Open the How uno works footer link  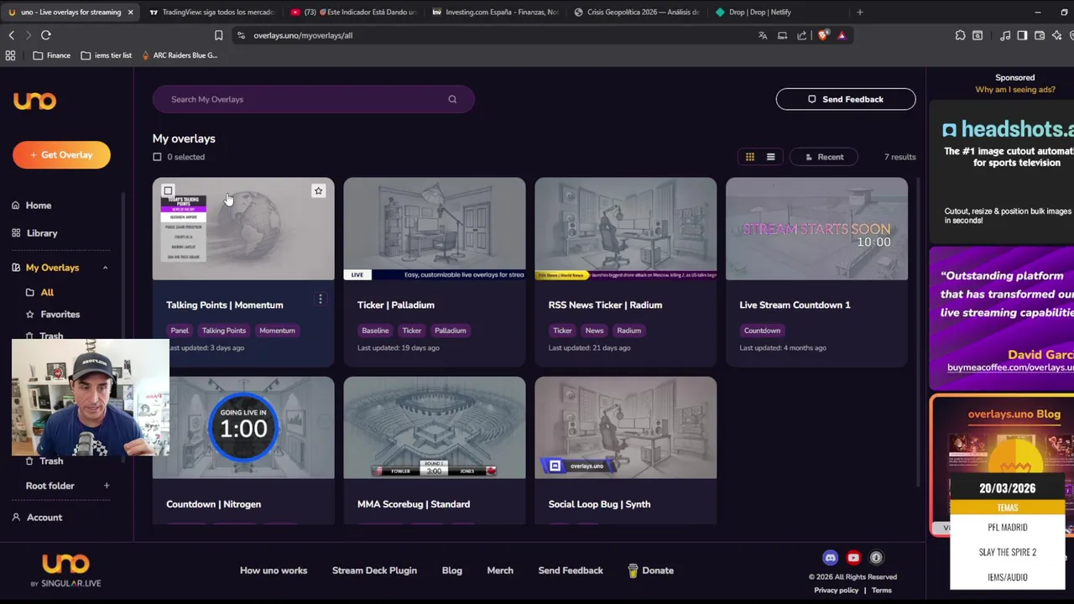click(274, 570)
